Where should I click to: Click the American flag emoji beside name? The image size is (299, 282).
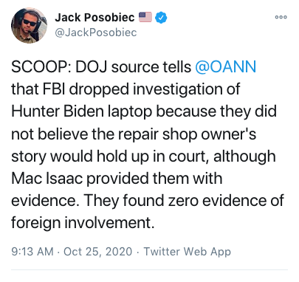(145, 17)
